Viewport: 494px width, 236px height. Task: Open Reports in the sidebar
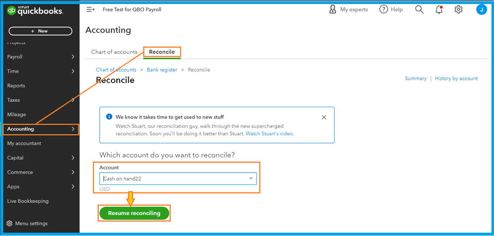(16, 86)
